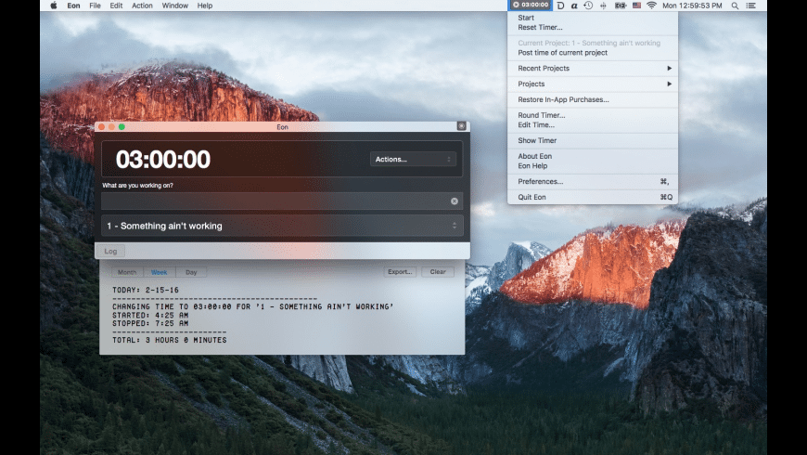Image resolution: width=807 pixels, height=455 pixels.
Task: Click the Log button
Action: (x=110, y=251)
